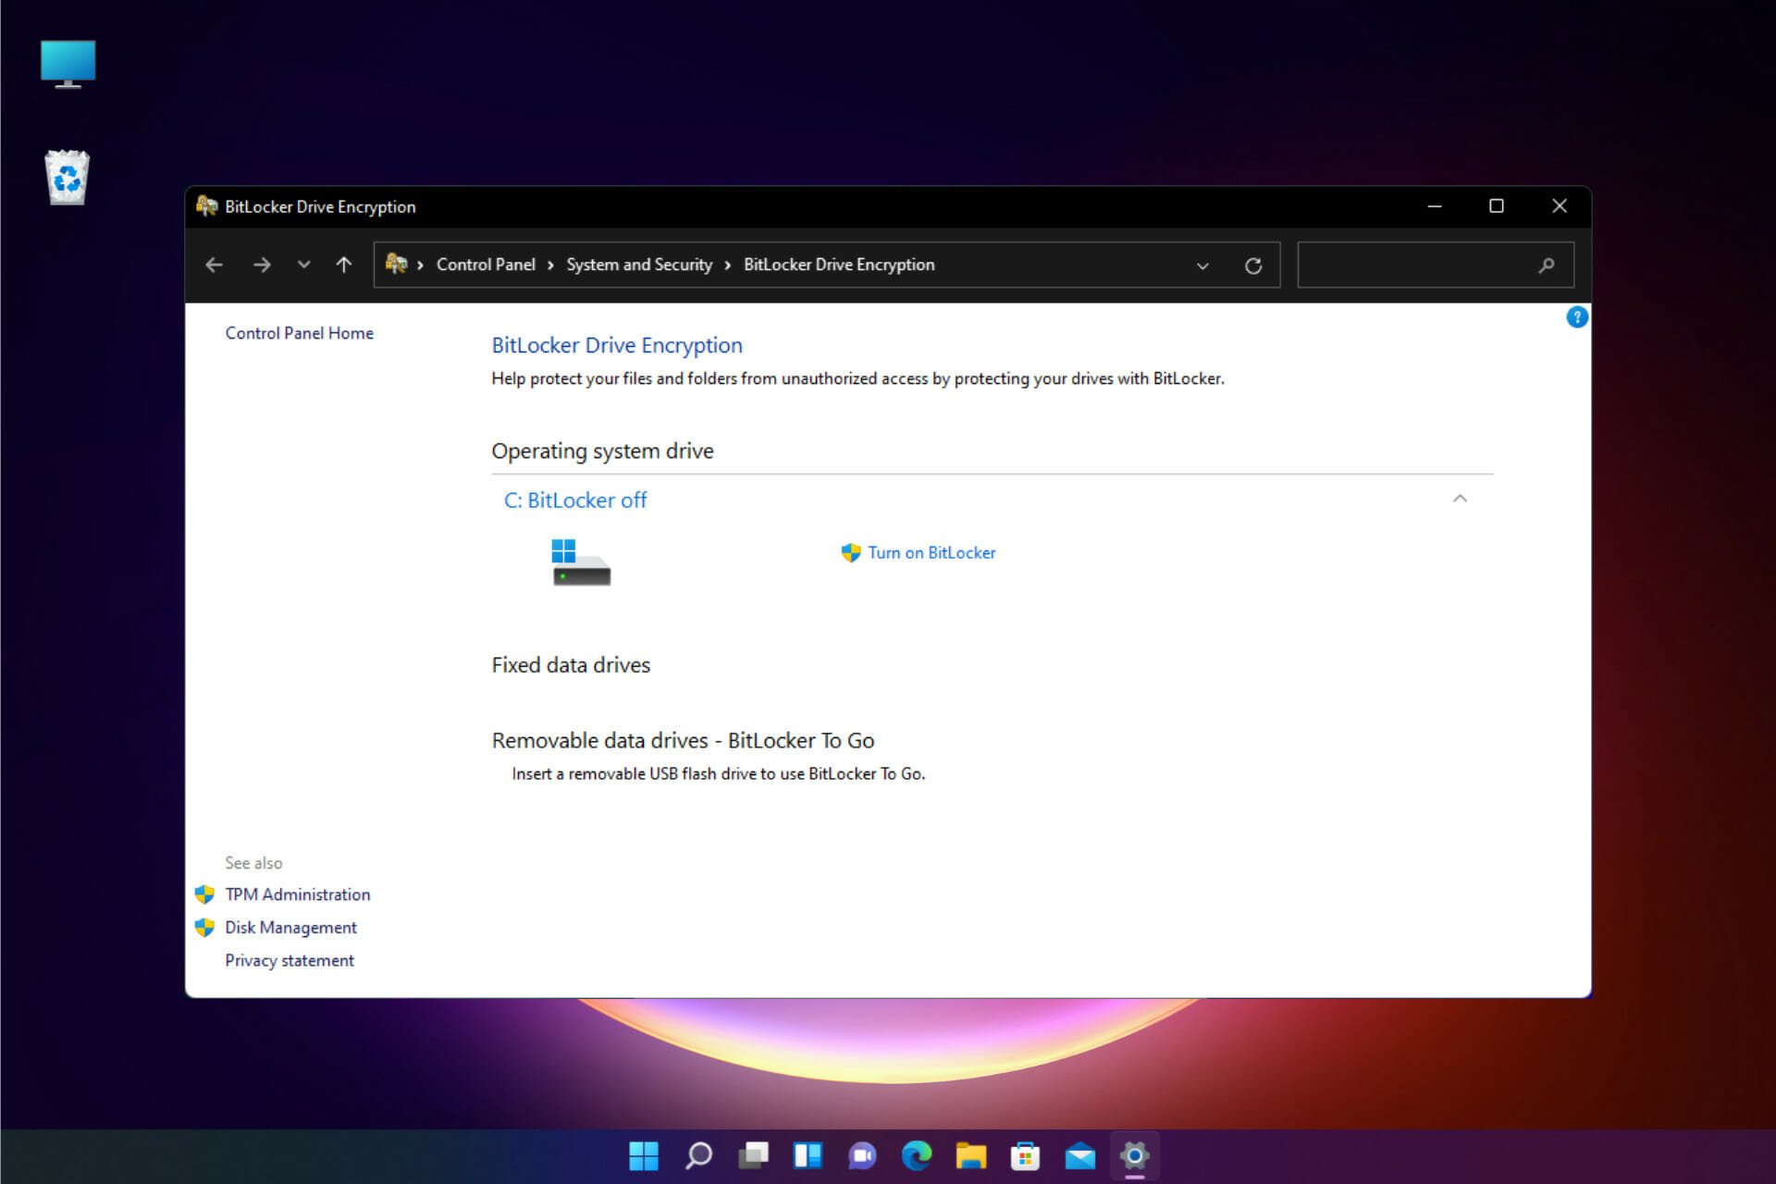The height and width of the screenshot is (1184, 1776).
Task: Click BitLocker Drive Encryption breadcrumb
Action: click(839, 265)
